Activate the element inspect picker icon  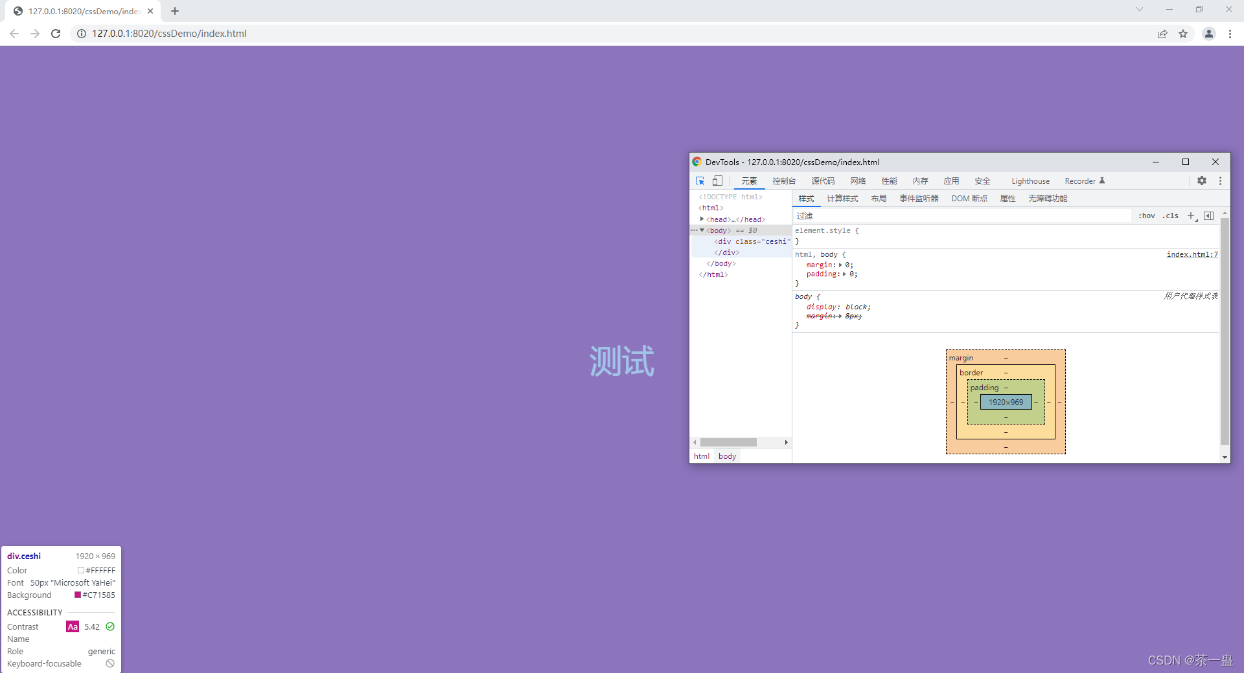(x=700, y=181)
